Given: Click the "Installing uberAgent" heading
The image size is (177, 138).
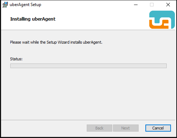Looking at the screenshot, I should 33,19.
